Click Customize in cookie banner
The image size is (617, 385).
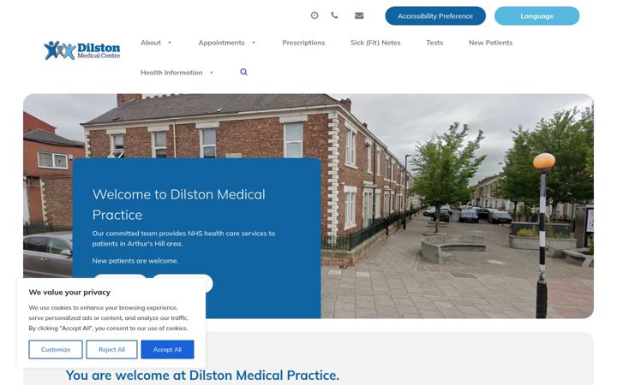56,349
